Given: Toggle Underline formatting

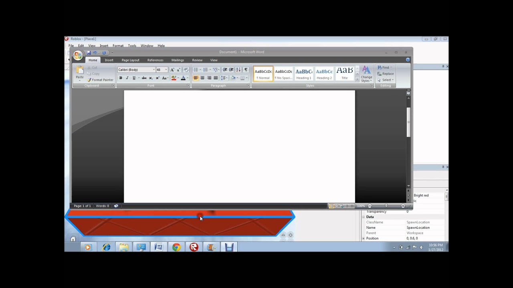Looking at the screenshot, I should coord(134,78).
